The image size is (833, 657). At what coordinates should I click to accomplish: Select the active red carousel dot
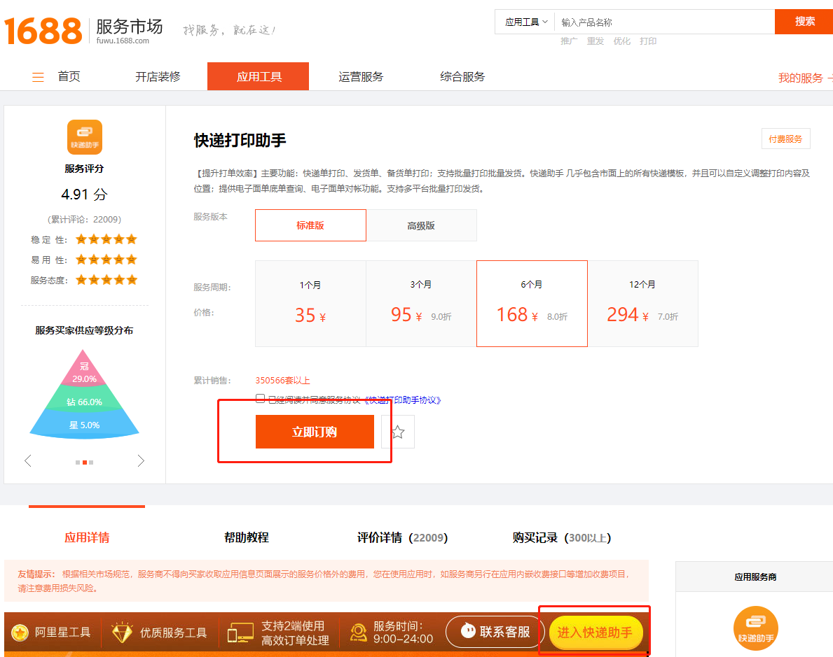coord(85,462)
